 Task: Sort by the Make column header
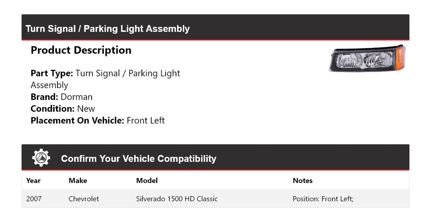coord(78,180)
